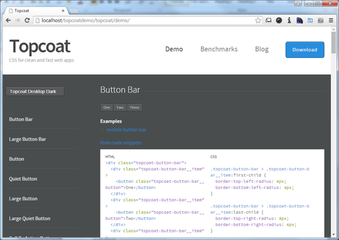Open the Demo navigation link
The width and height of the screenshot is (339, 240).
point(174,49)
